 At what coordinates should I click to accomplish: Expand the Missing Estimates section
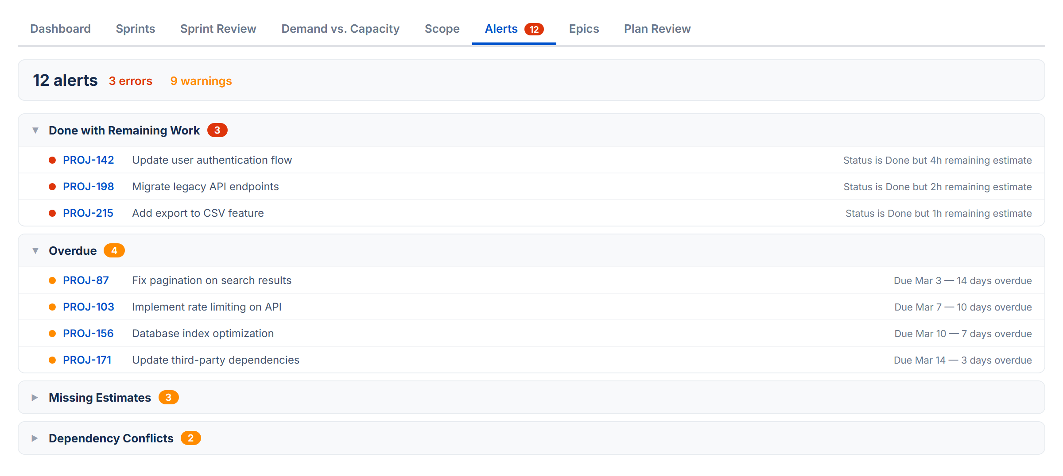point(35,397)
